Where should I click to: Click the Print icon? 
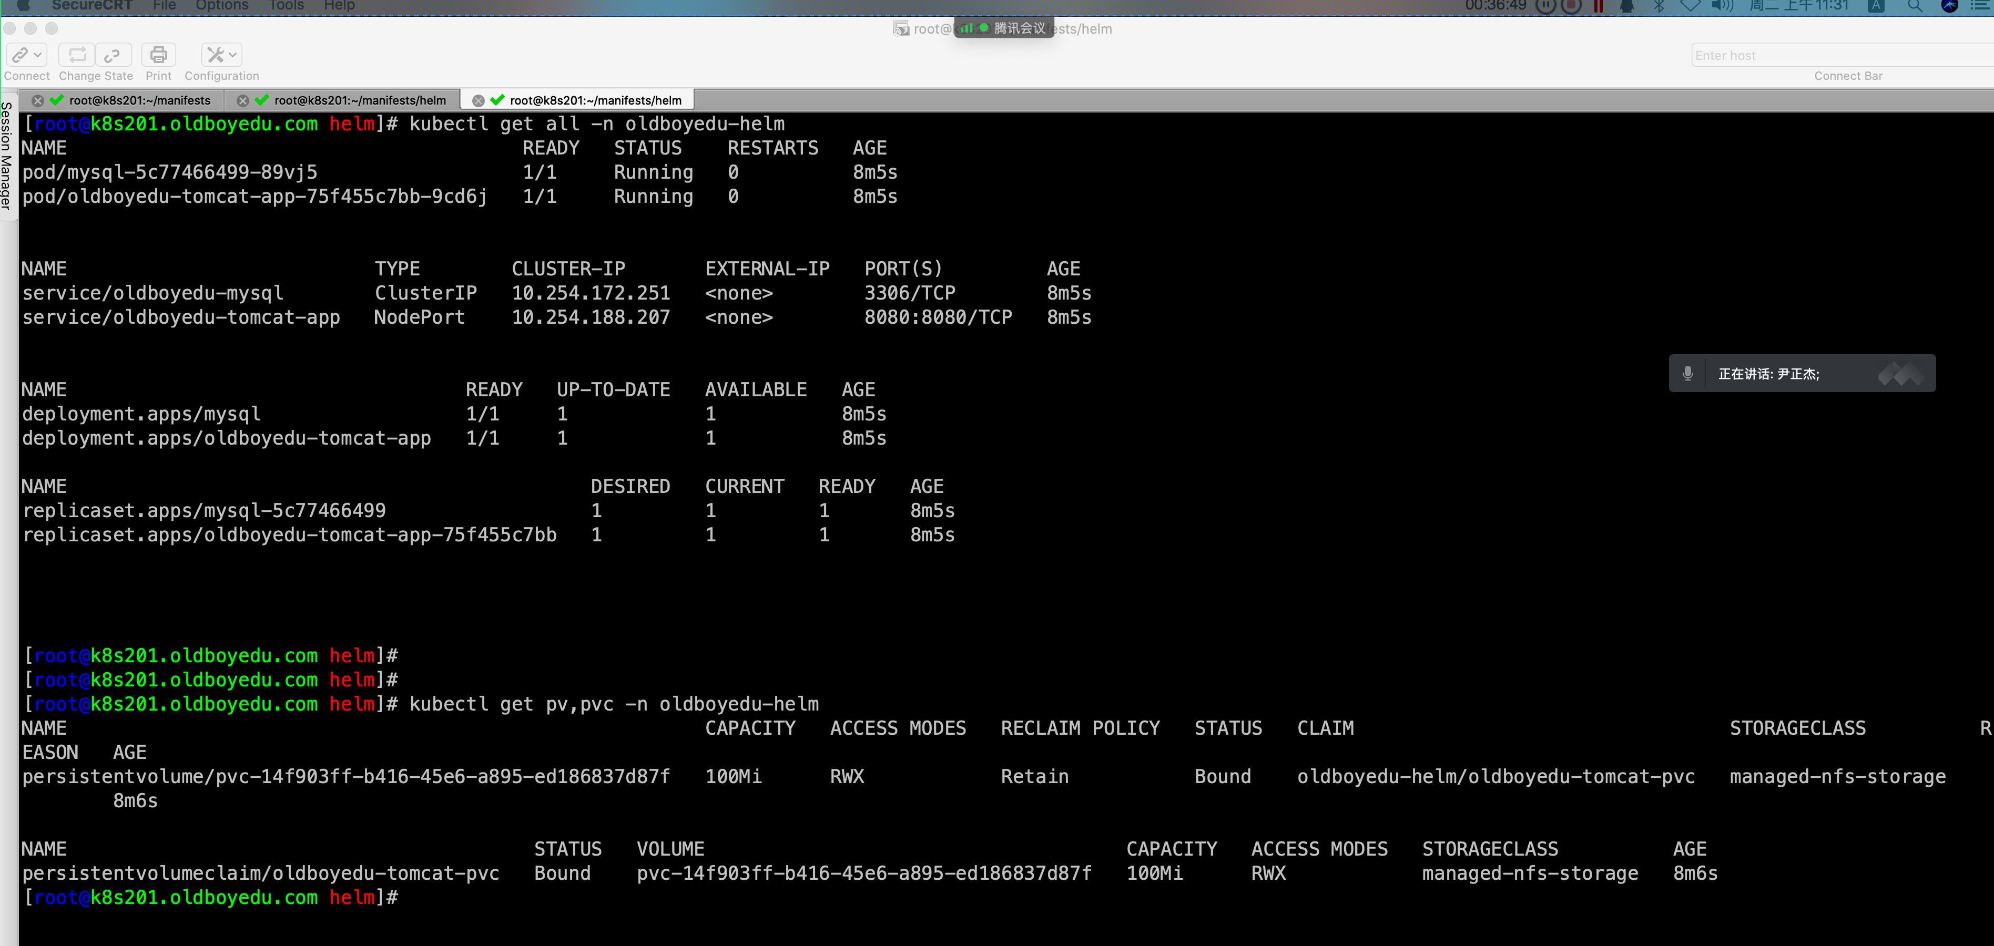(159, 55)
